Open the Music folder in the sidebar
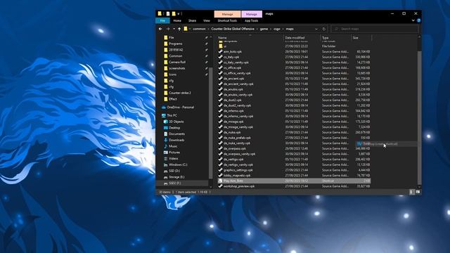The width and height of the screenshot is (450, 253). (173, 146)
